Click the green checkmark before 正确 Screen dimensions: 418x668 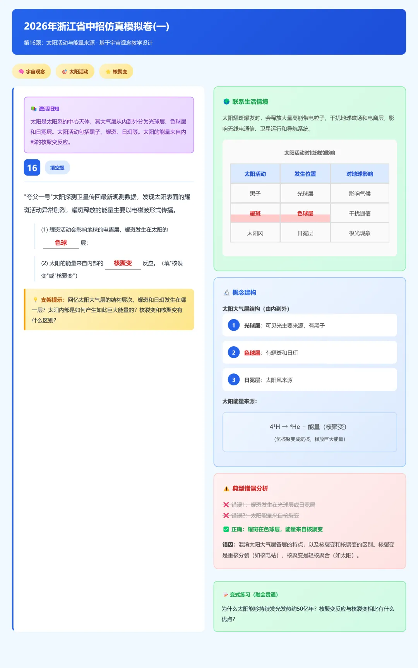[x=226, y=529]
